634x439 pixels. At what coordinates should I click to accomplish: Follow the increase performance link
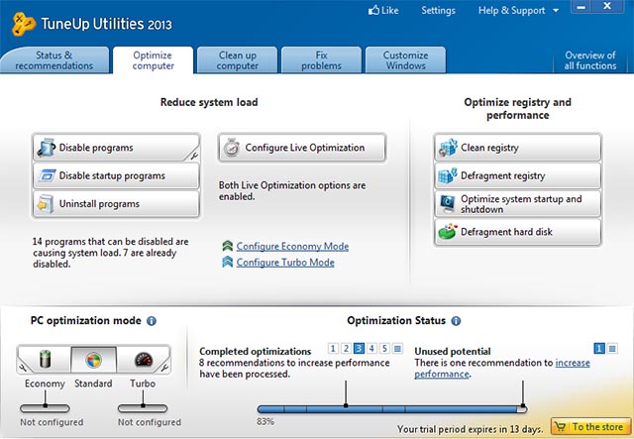tap(573, 363)
